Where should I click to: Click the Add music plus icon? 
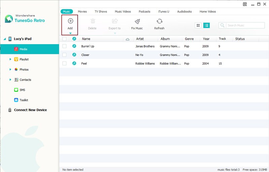[71, 21]
